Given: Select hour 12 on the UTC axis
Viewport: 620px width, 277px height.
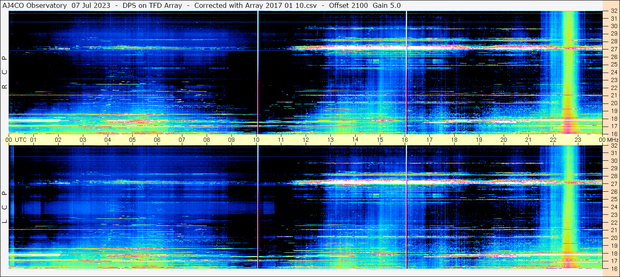Looking at the screenshot, I should click(x=306, y=140).
